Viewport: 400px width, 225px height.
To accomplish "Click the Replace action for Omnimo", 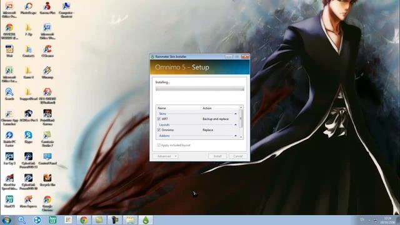I will coord(207,130).
